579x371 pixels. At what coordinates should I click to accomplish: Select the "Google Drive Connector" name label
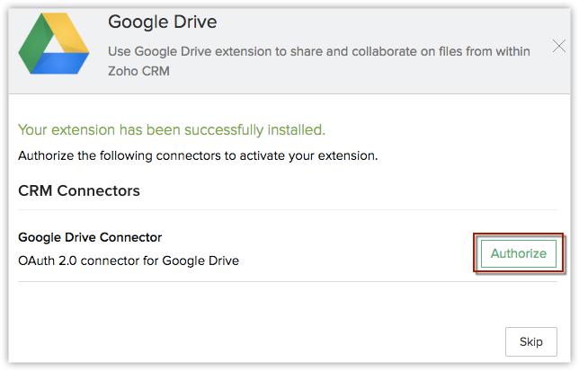tap(90, 237)
